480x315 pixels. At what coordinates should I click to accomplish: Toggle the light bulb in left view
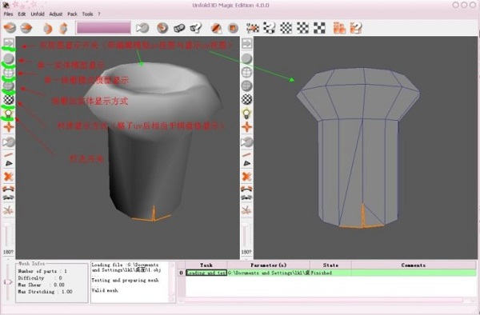(x=9, y=114)
